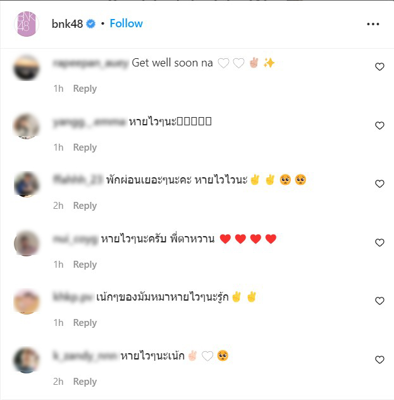Reply to the fifth comment with victory hands
394x400 pixels.
coord(85,323)
